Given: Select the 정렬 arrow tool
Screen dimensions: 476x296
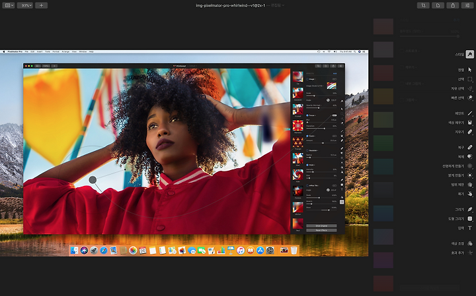Looking at the screenshot, I should 470,70.
